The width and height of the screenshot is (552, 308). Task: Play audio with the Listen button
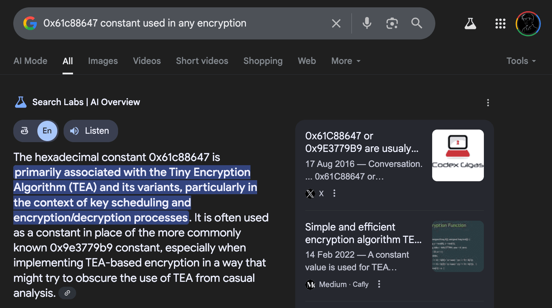(91, 131)
